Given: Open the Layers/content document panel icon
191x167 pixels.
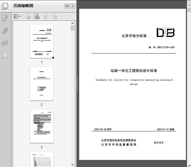Looking at the screenshot, I should (x=5, y=55).
